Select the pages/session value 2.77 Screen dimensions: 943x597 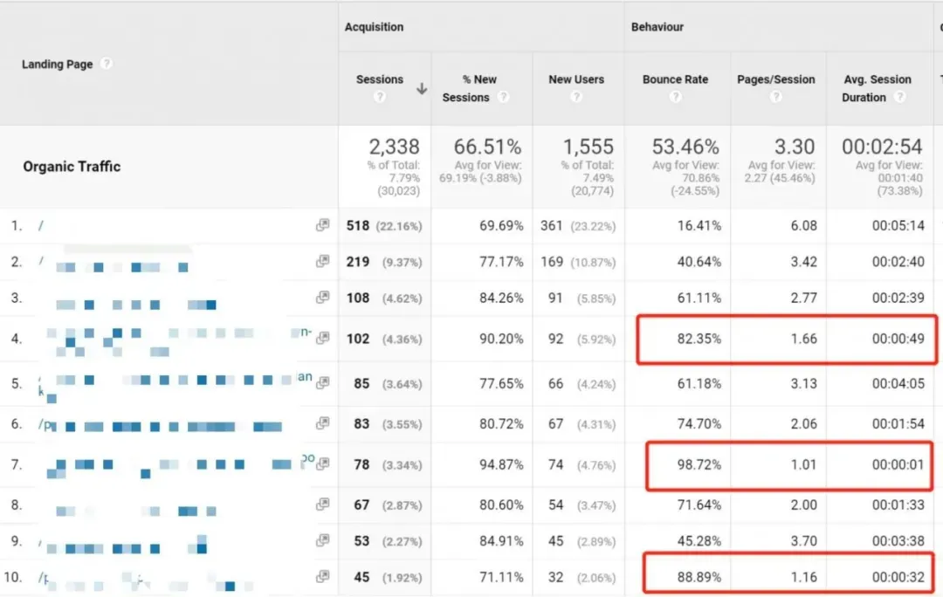coord(803,298)
